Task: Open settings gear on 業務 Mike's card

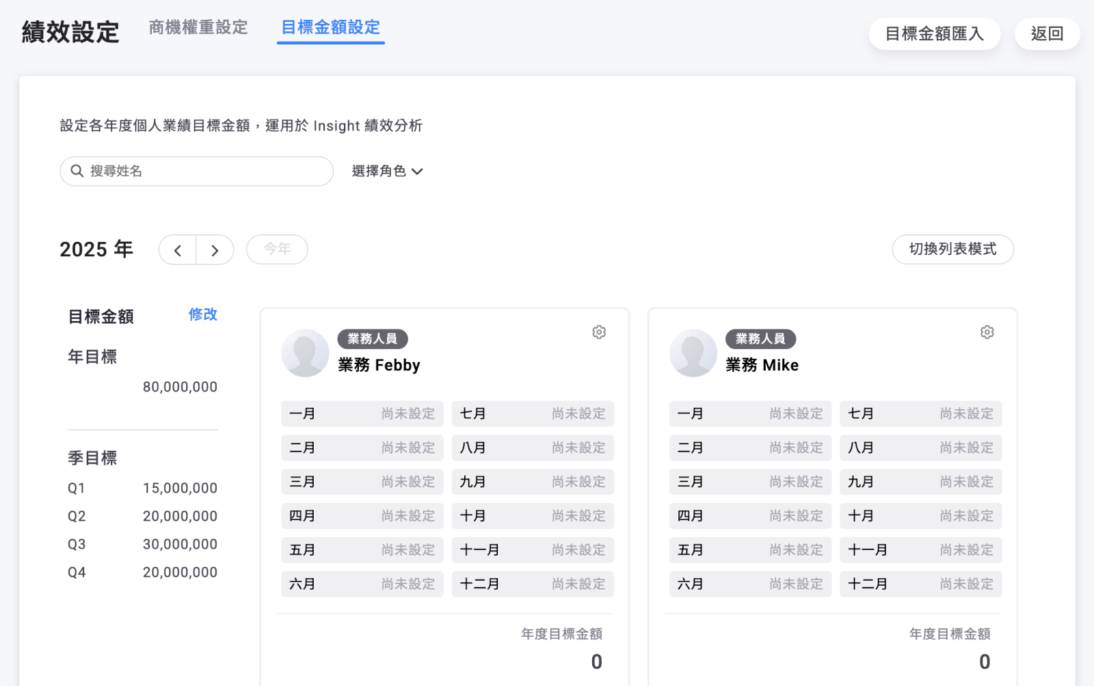Action: point(987,332)
